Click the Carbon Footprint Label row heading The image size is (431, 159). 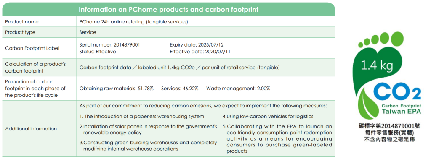[x=32, y=48]
